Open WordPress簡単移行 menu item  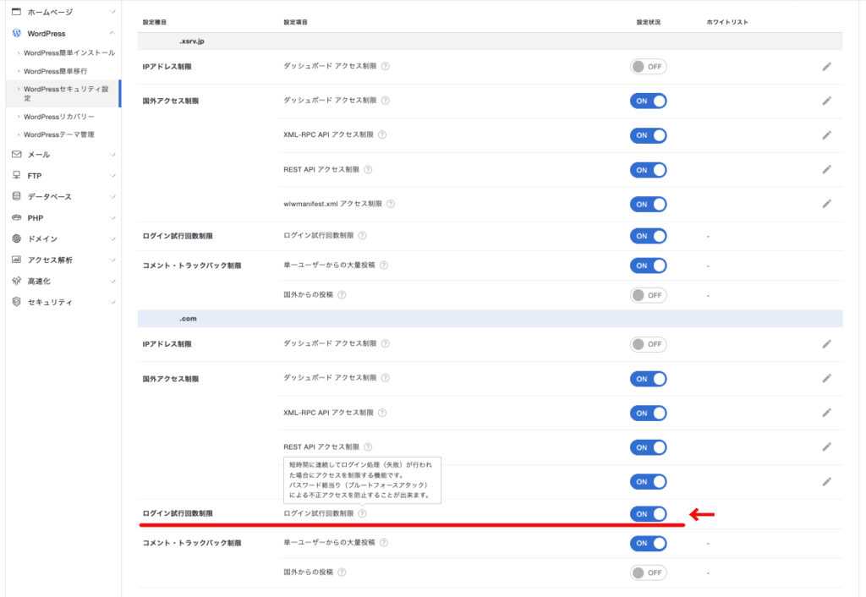(x=55, y=71)
